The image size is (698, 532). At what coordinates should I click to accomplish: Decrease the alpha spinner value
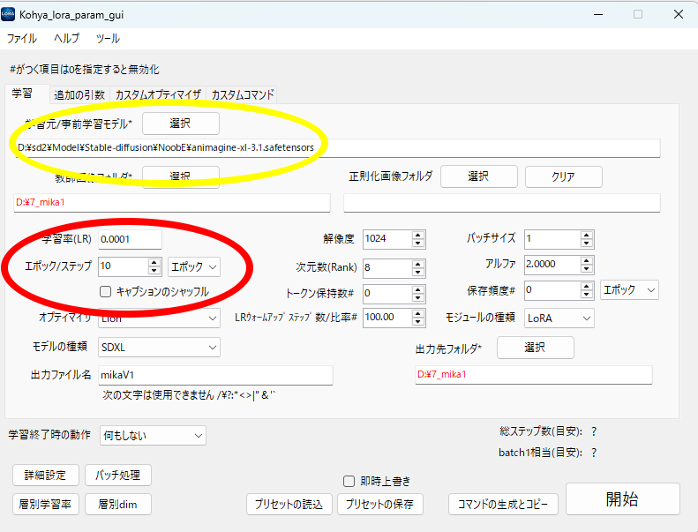coord(586,268)
